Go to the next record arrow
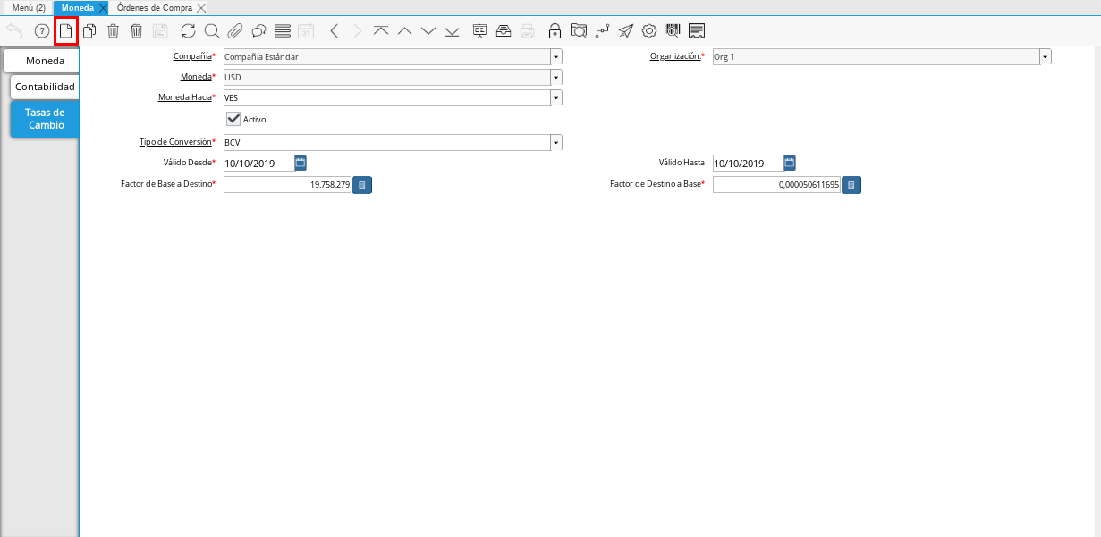Viewport: 1101px width, 537px height. click(428, 31)
